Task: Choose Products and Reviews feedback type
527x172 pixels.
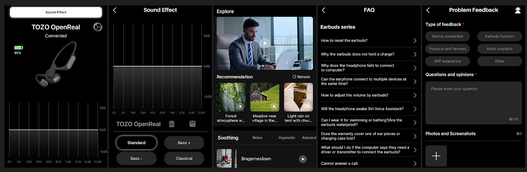Action: [448, 49]
